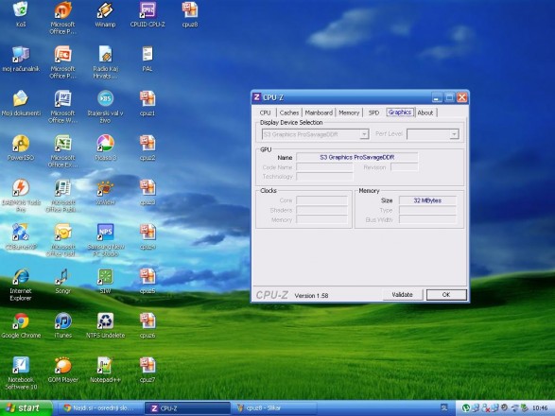Open NTFS Undelete desktop icon
The image size is (555, 416).
coord(106,325)
